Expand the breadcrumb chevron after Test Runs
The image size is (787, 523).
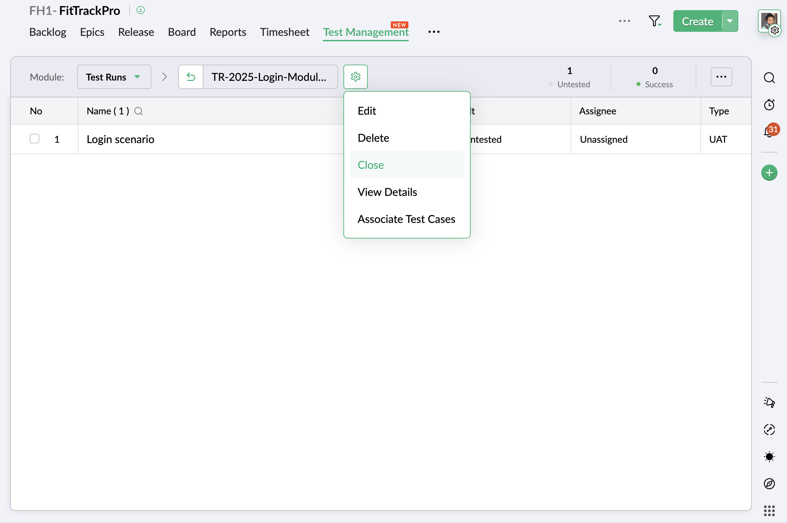point(164,77)
